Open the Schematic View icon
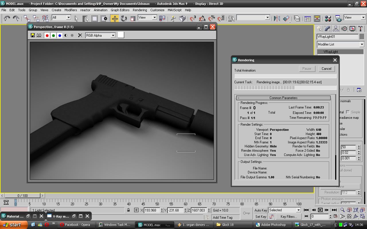 click(317, 18)
